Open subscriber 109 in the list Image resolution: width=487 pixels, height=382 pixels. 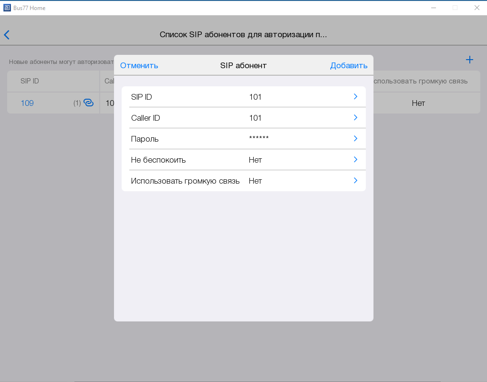click(27, 103)
